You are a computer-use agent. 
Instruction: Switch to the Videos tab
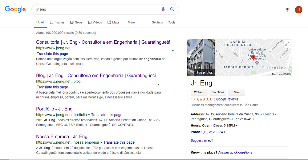tap(95, 22)
